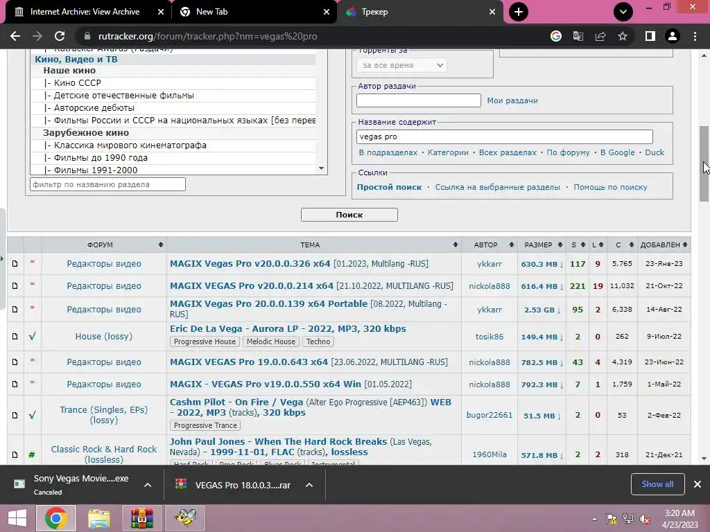Click the Duck search link
Screen dimensions: 710x532
click(655, 152)
